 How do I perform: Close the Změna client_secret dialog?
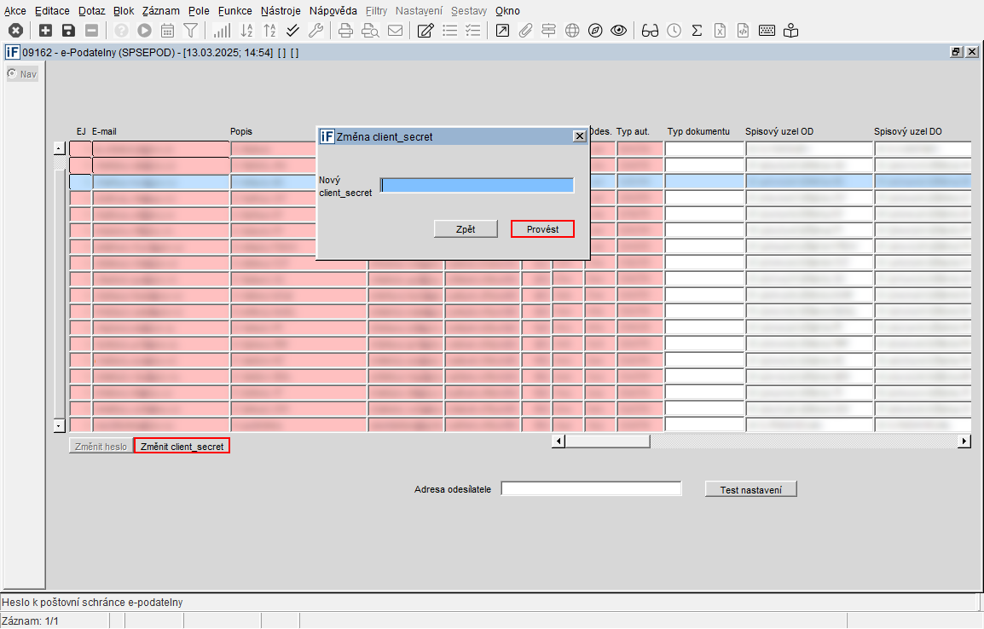[x=579, y=136]
